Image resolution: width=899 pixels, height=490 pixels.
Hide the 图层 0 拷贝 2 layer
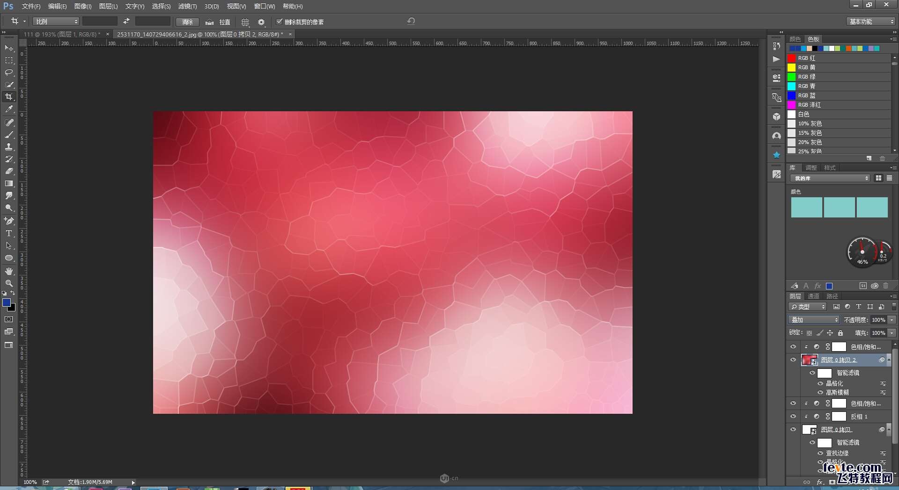click(x=793, y=360)
